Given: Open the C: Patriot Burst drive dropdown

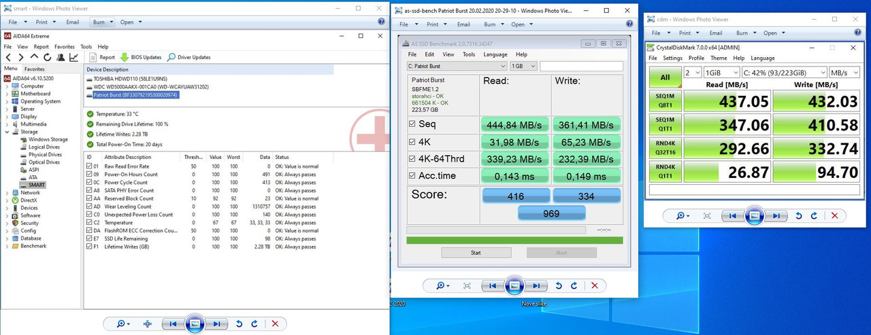Looking at the screenshot, I should [x=457, y=66].
